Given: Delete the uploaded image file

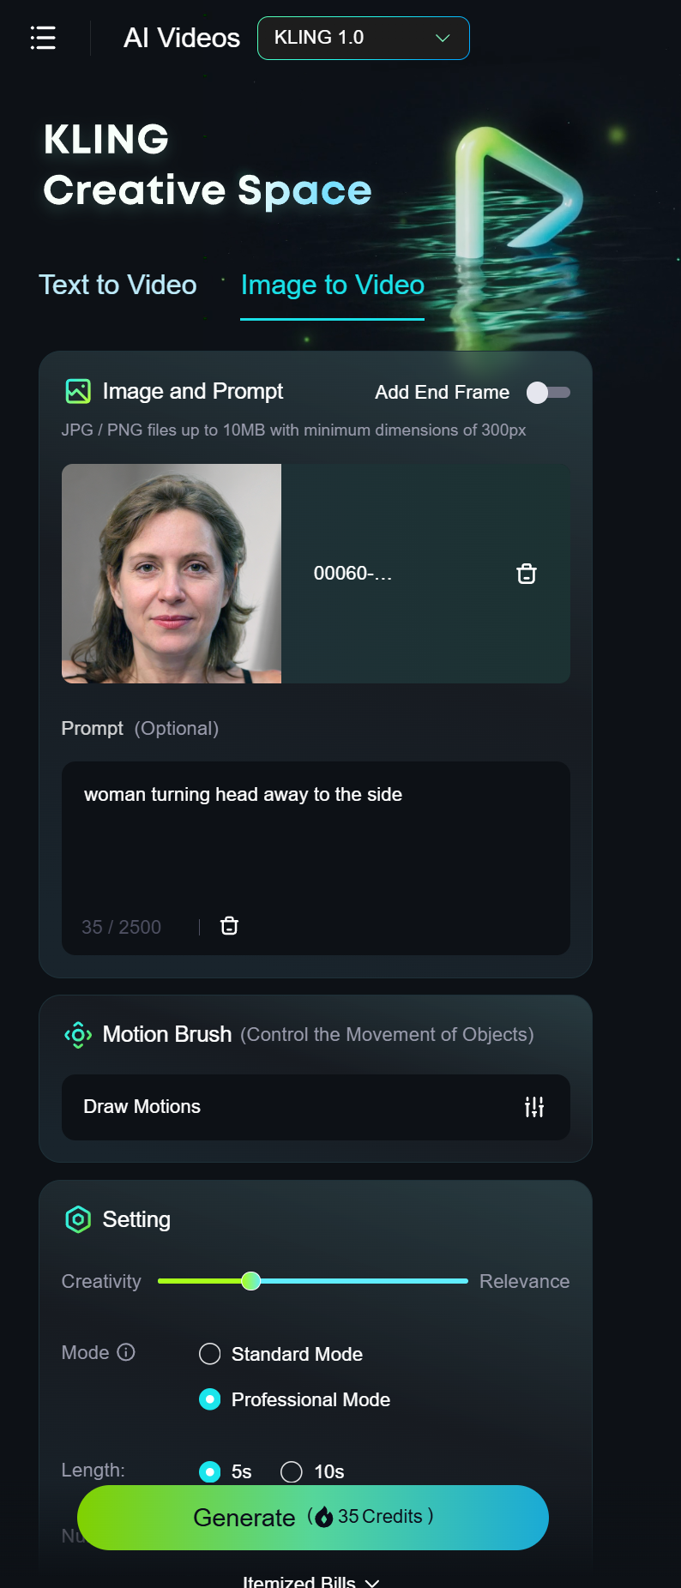Looking at the screenshot, I should pos(527,574).
